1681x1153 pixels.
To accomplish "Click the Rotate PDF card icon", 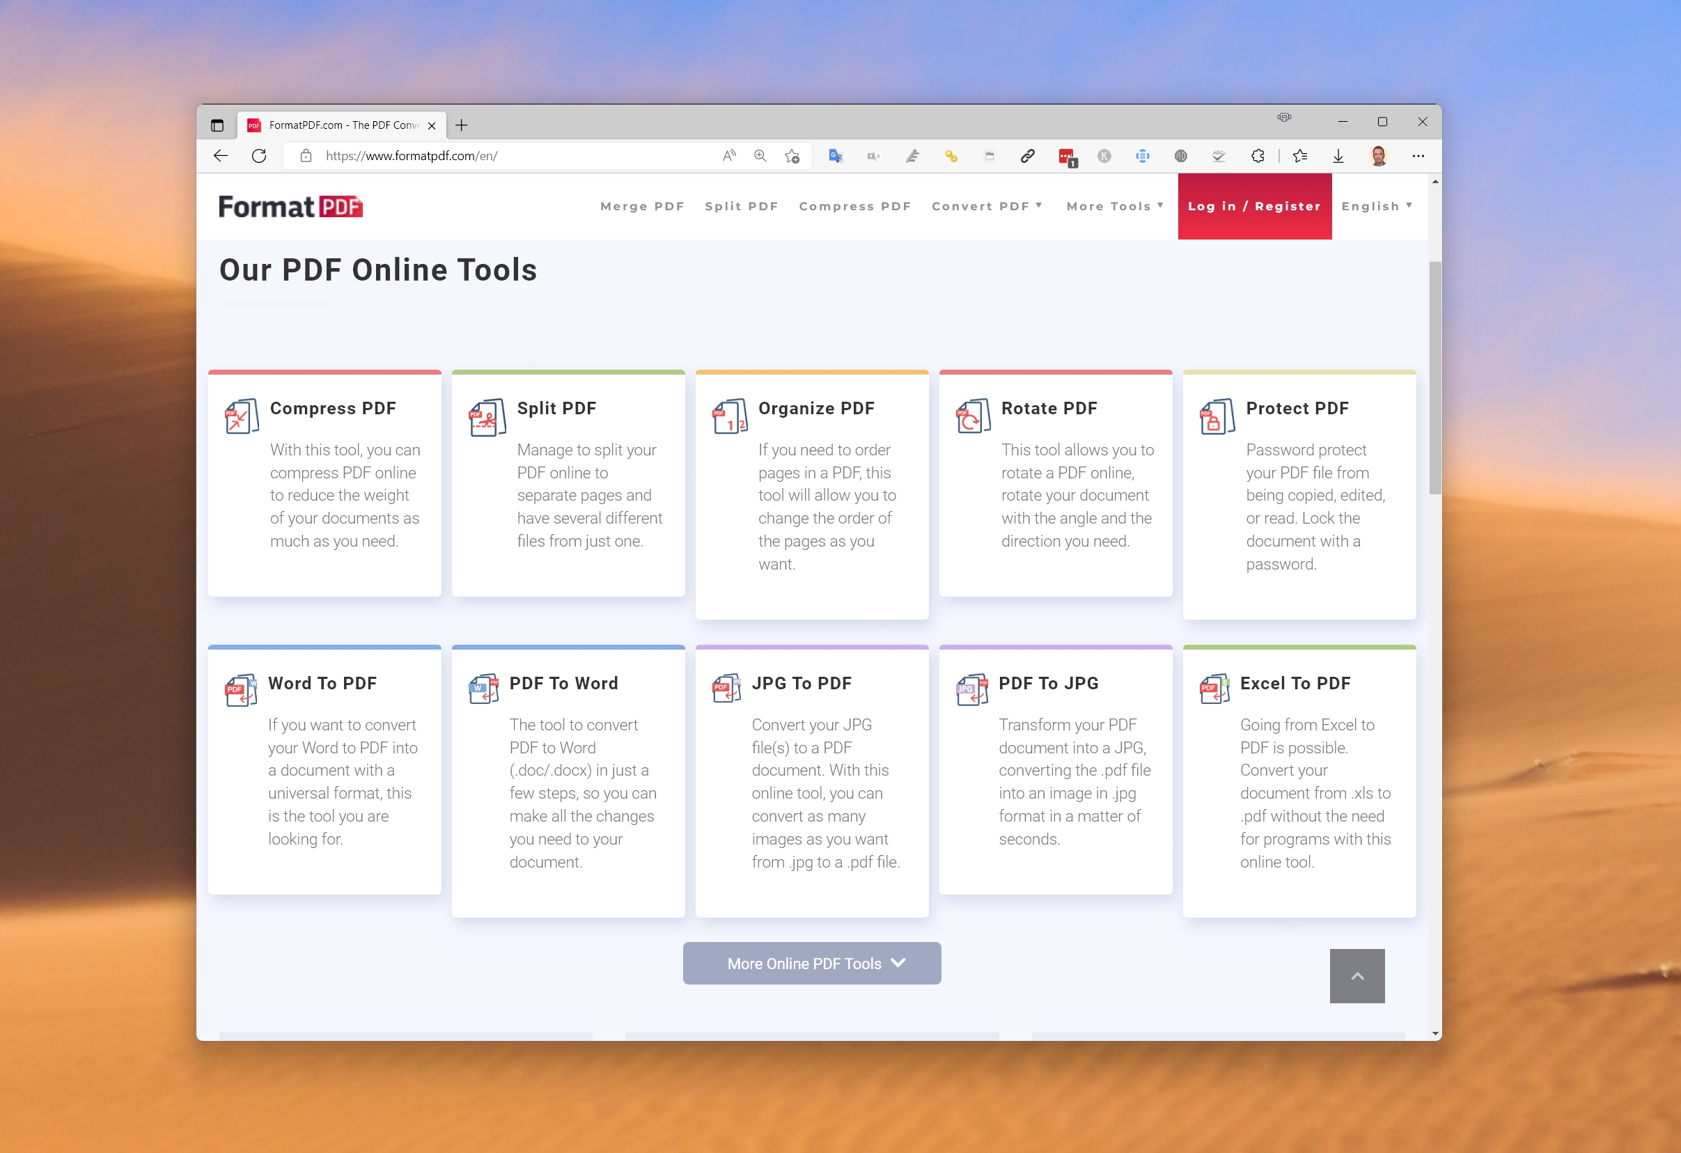I will 973,416.
